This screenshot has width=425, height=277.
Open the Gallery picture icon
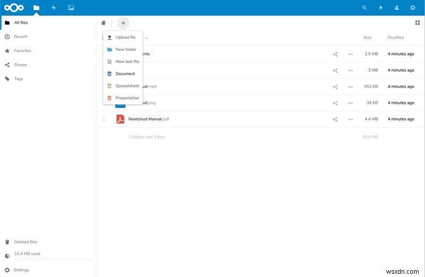71,7
